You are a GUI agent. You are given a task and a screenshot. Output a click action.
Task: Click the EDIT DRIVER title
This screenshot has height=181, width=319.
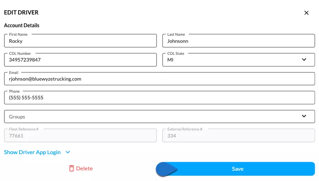[x=21, y=13]
